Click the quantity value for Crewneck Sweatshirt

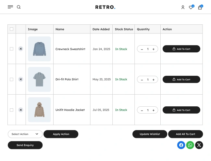[148, 49]
